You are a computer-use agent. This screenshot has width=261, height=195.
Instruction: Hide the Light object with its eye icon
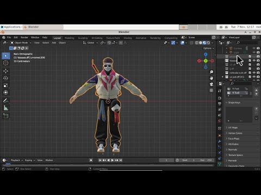click(254, 52)
